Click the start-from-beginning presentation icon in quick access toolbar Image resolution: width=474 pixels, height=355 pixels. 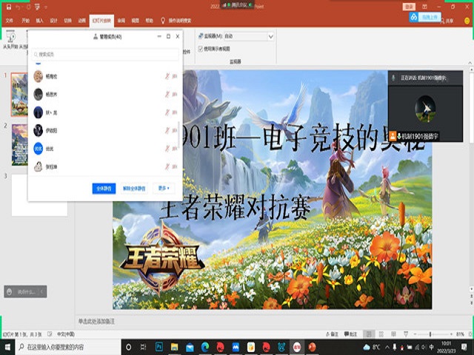(x=38, y=7)
